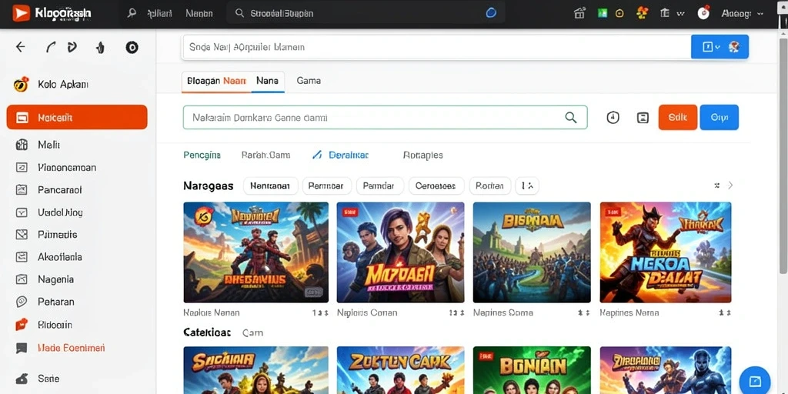Image resolution: width=788 pixels, height=394 pixels.
Task: Open Made Eoenmen in sidebar
Action: click(x=60, y=348)
